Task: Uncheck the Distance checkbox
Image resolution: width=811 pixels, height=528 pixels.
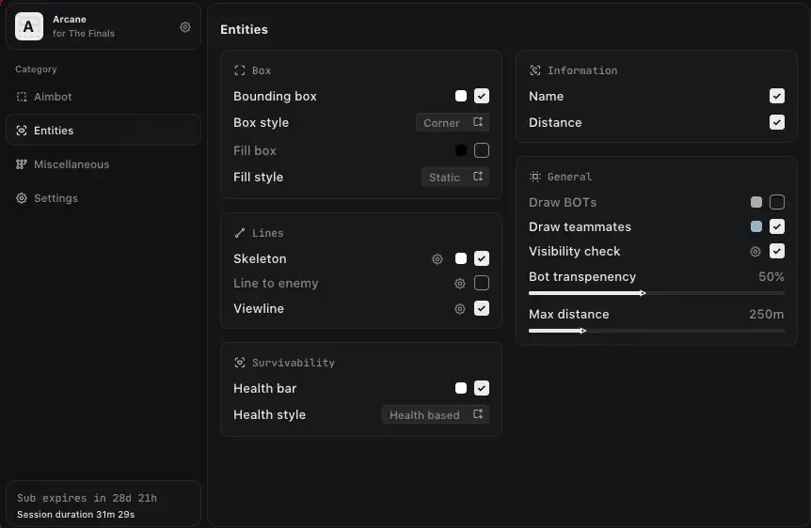Action: (777, 122)
